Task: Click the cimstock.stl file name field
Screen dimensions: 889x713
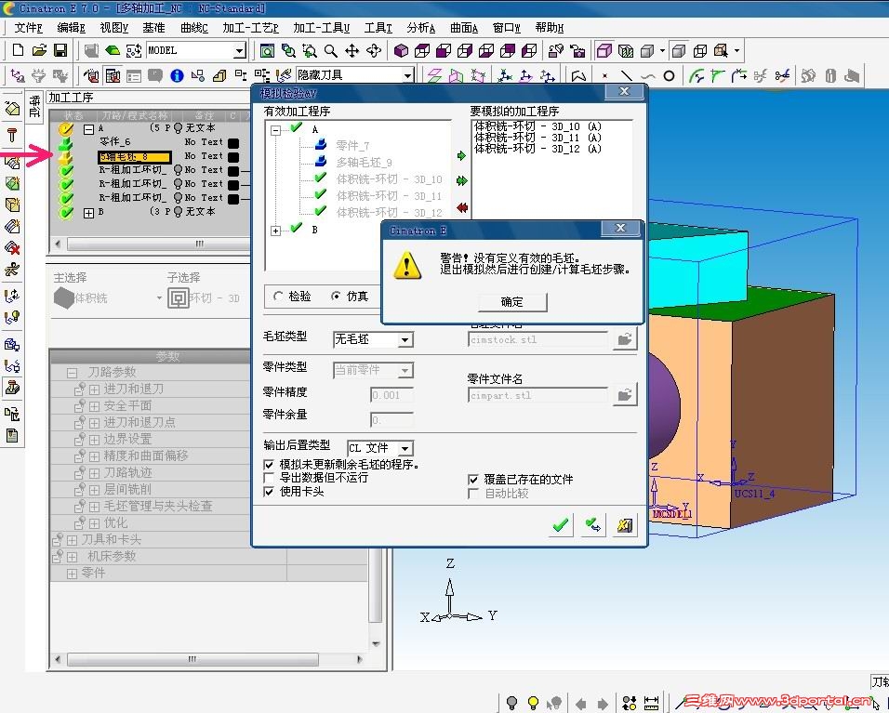Action: tap(538, 340)
